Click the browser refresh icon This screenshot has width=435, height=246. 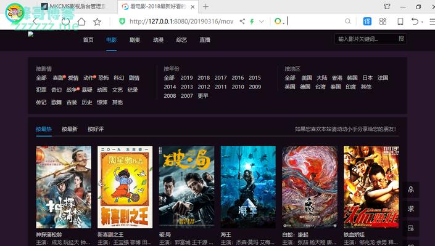tap(66, 22)
